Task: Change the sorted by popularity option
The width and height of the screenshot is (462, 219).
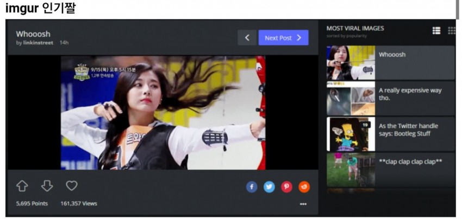Action: pyautogui.click(x=347, y=36)
